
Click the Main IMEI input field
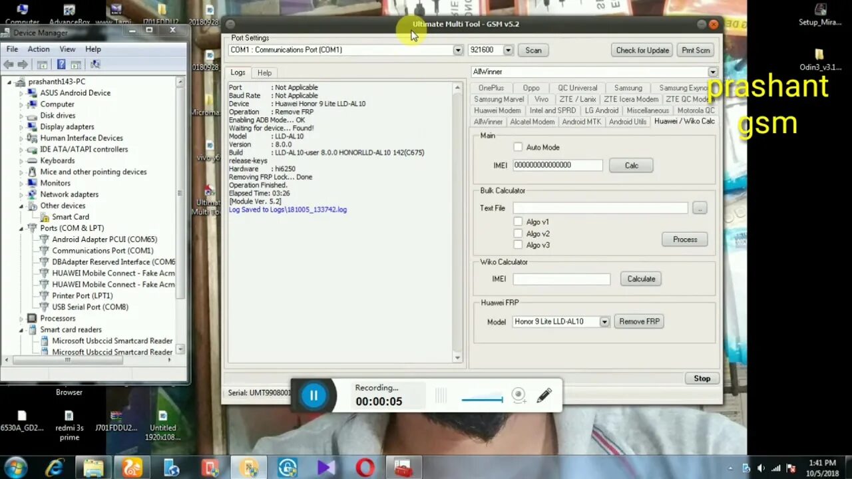pos(557,165)
